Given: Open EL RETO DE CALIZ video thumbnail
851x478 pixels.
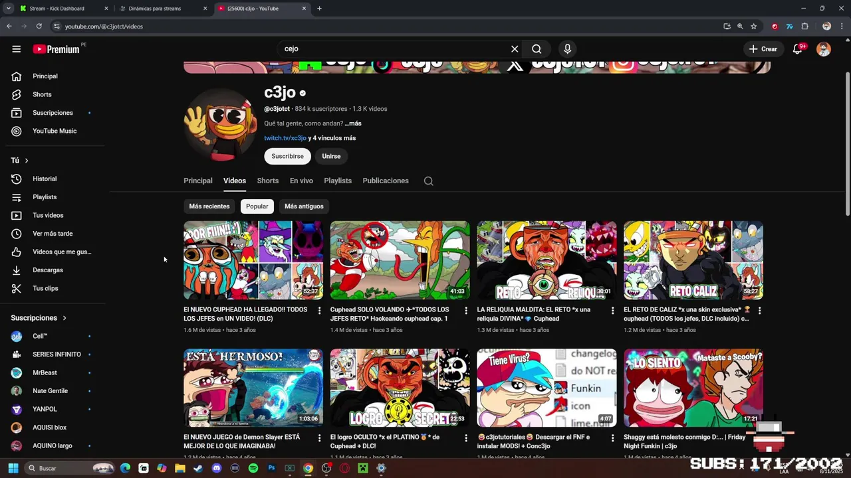Looking at the screenshot, I should [693, 260].
